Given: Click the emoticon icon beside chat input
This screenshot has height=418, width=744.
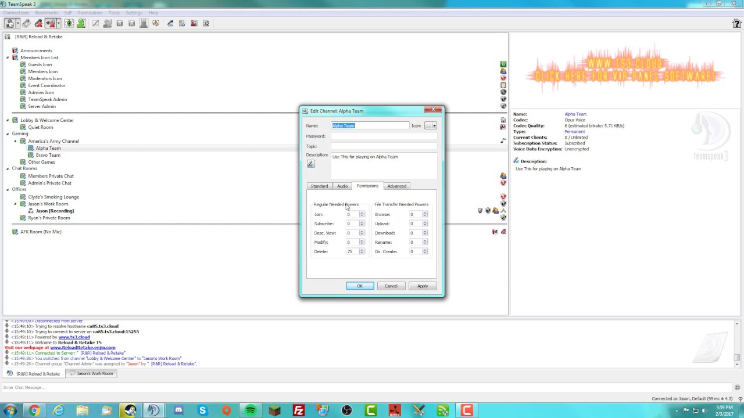Looking at the screenshot, I should 737,387.
